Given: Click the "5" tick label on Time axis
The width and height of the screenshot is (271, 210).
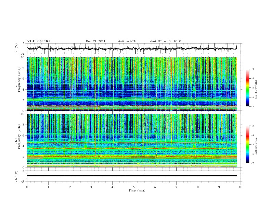Looking at the screenshot, I should [134, 187].
